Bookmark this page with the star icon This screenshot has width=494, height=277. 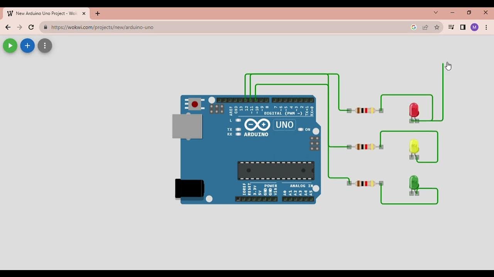pos(437,27)
